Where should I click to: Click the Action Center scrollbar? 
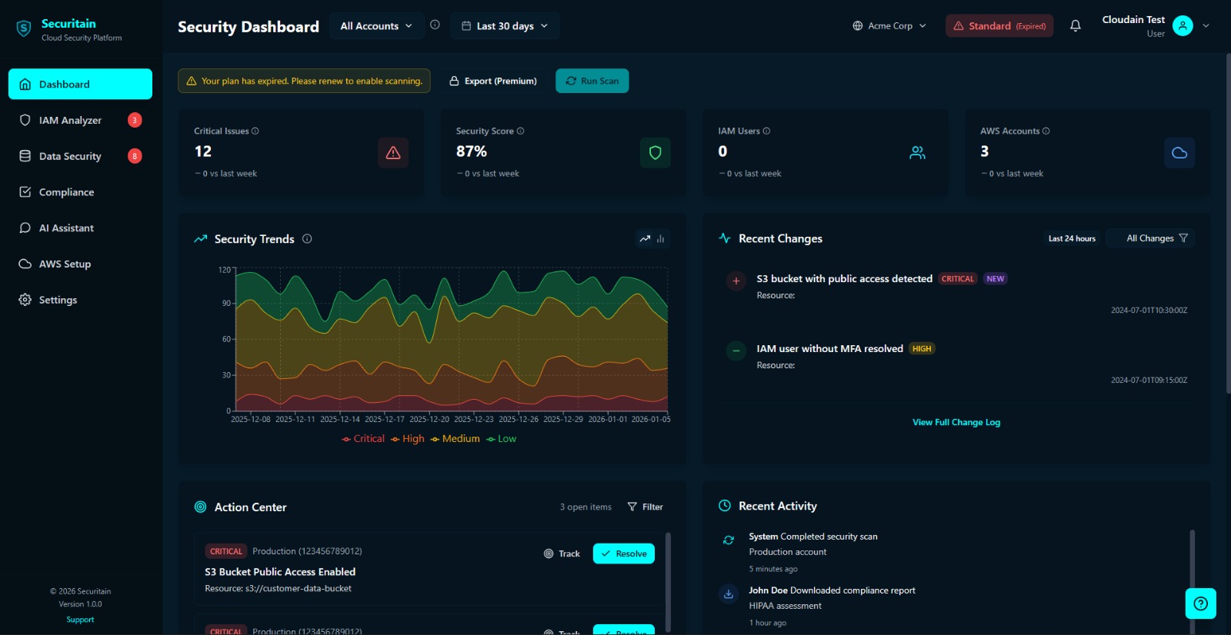[668, 581]
